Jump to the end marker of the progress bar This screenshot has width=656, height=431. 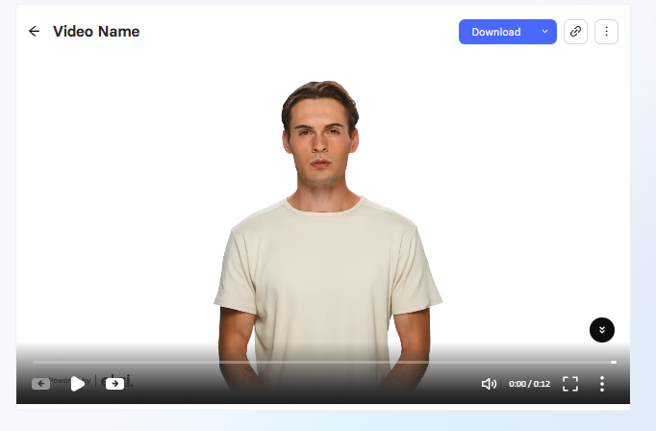614,362
